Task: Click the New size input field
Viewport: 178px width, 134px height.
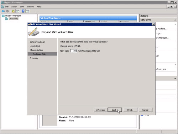Action: point(74,51)
